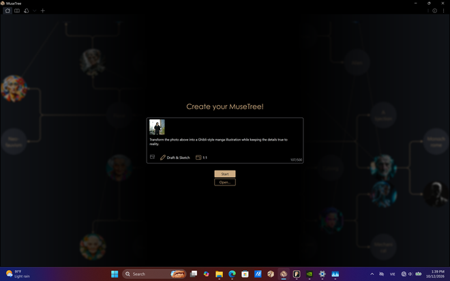
Task: Minimize the MuseTree window
Action: [415, 3]
